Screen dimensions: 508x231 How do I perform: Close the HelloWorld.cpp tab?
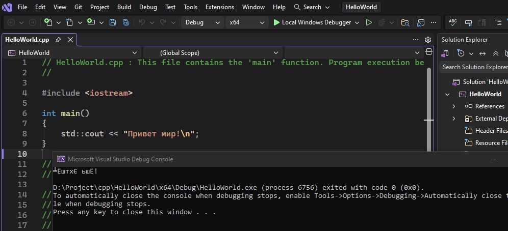(70, 40)
